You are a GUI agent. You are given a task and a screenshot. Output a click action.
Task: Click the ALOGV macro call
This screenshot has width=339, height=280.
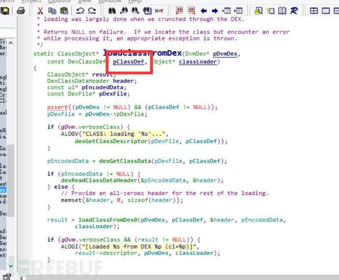(x=69, y=134)
